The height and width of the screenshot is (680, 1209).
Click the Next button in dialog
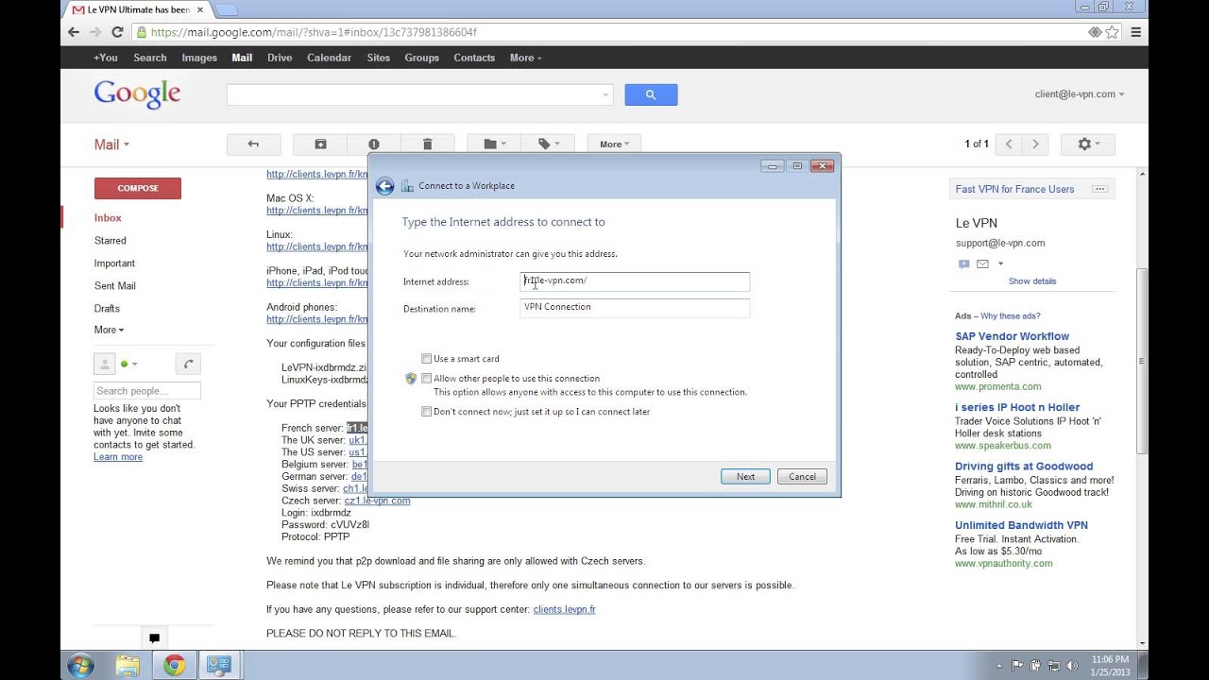coord(745,477)
